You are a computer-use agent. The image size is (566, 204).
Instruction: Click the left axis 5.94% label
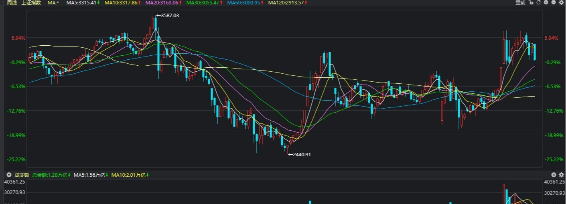[18, 38]
